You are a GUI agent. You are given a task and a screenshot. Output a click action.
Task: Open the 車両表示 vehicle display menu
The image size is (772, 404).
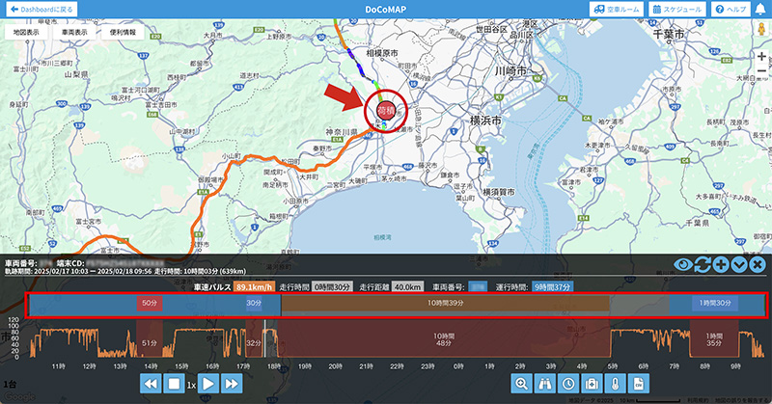coord(73,32)
